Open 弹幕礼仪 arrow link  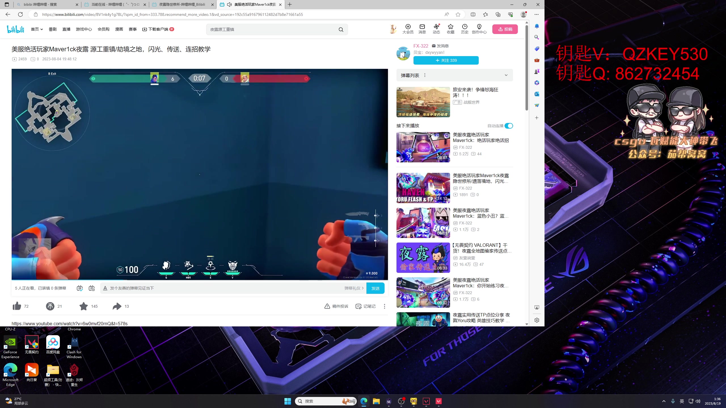[x=354, y=288]
